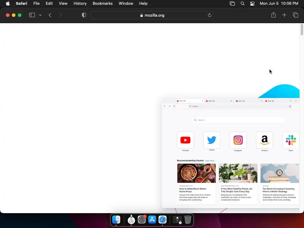Open the clock on books article thumbnail
This screenshot has width=304, height=228.
click(280, 173)
